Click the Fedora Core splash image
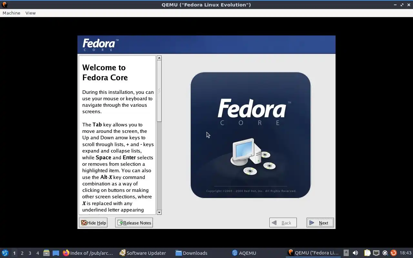 tap(251, 135)
